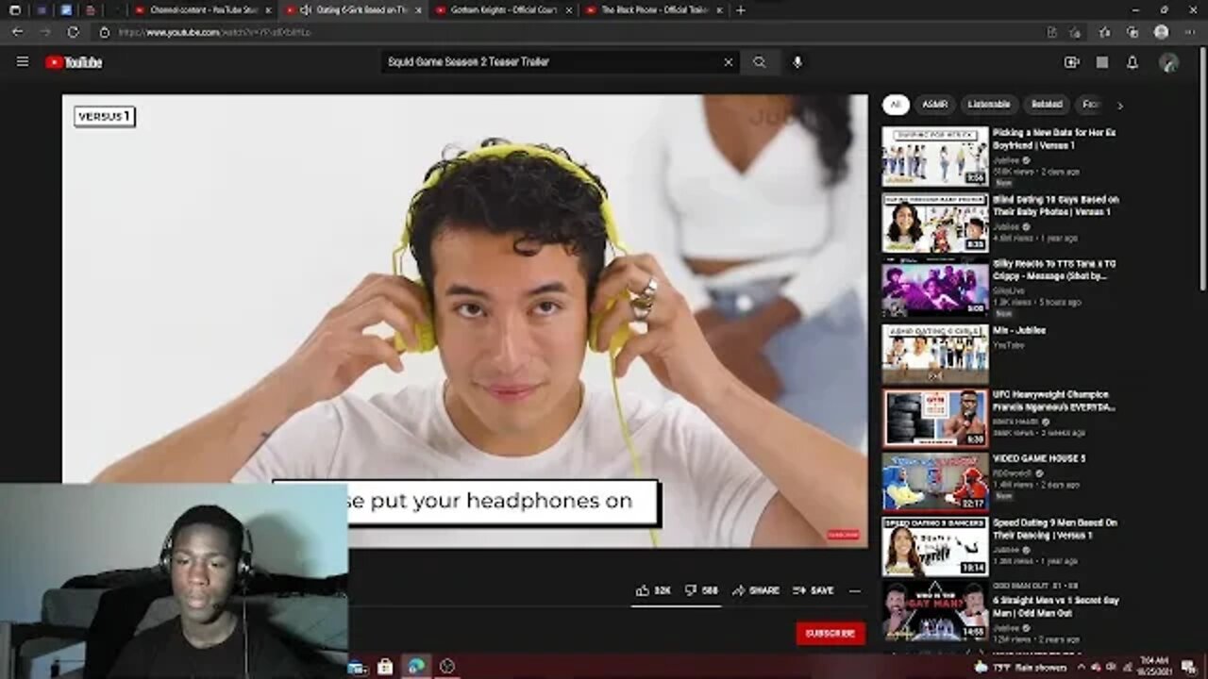The height and width of the screenshot is (679, 1208).
Task: Open File Explorer in the taskbar
Action: [356, 667]
